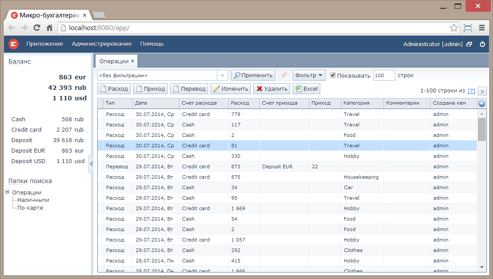Click the Баланс heading

pyautogui.click(x=20, y=61)
